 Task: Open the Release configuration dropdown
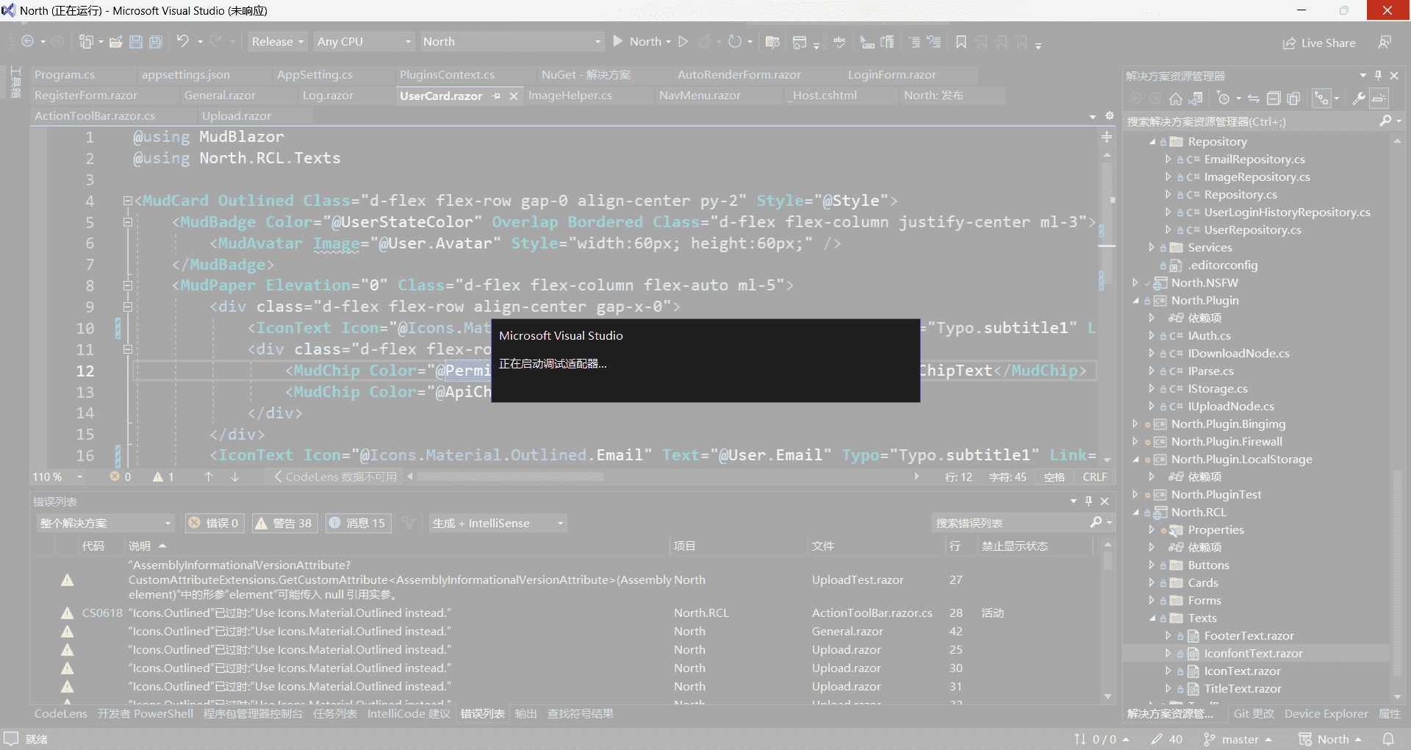point(277,42)
